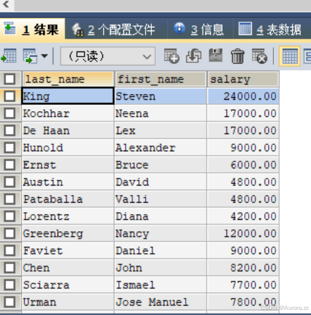This screenshot has height=315, width=311.
Task: Select the 2 个配置文件 tab
Action: (x=116, y=30)
